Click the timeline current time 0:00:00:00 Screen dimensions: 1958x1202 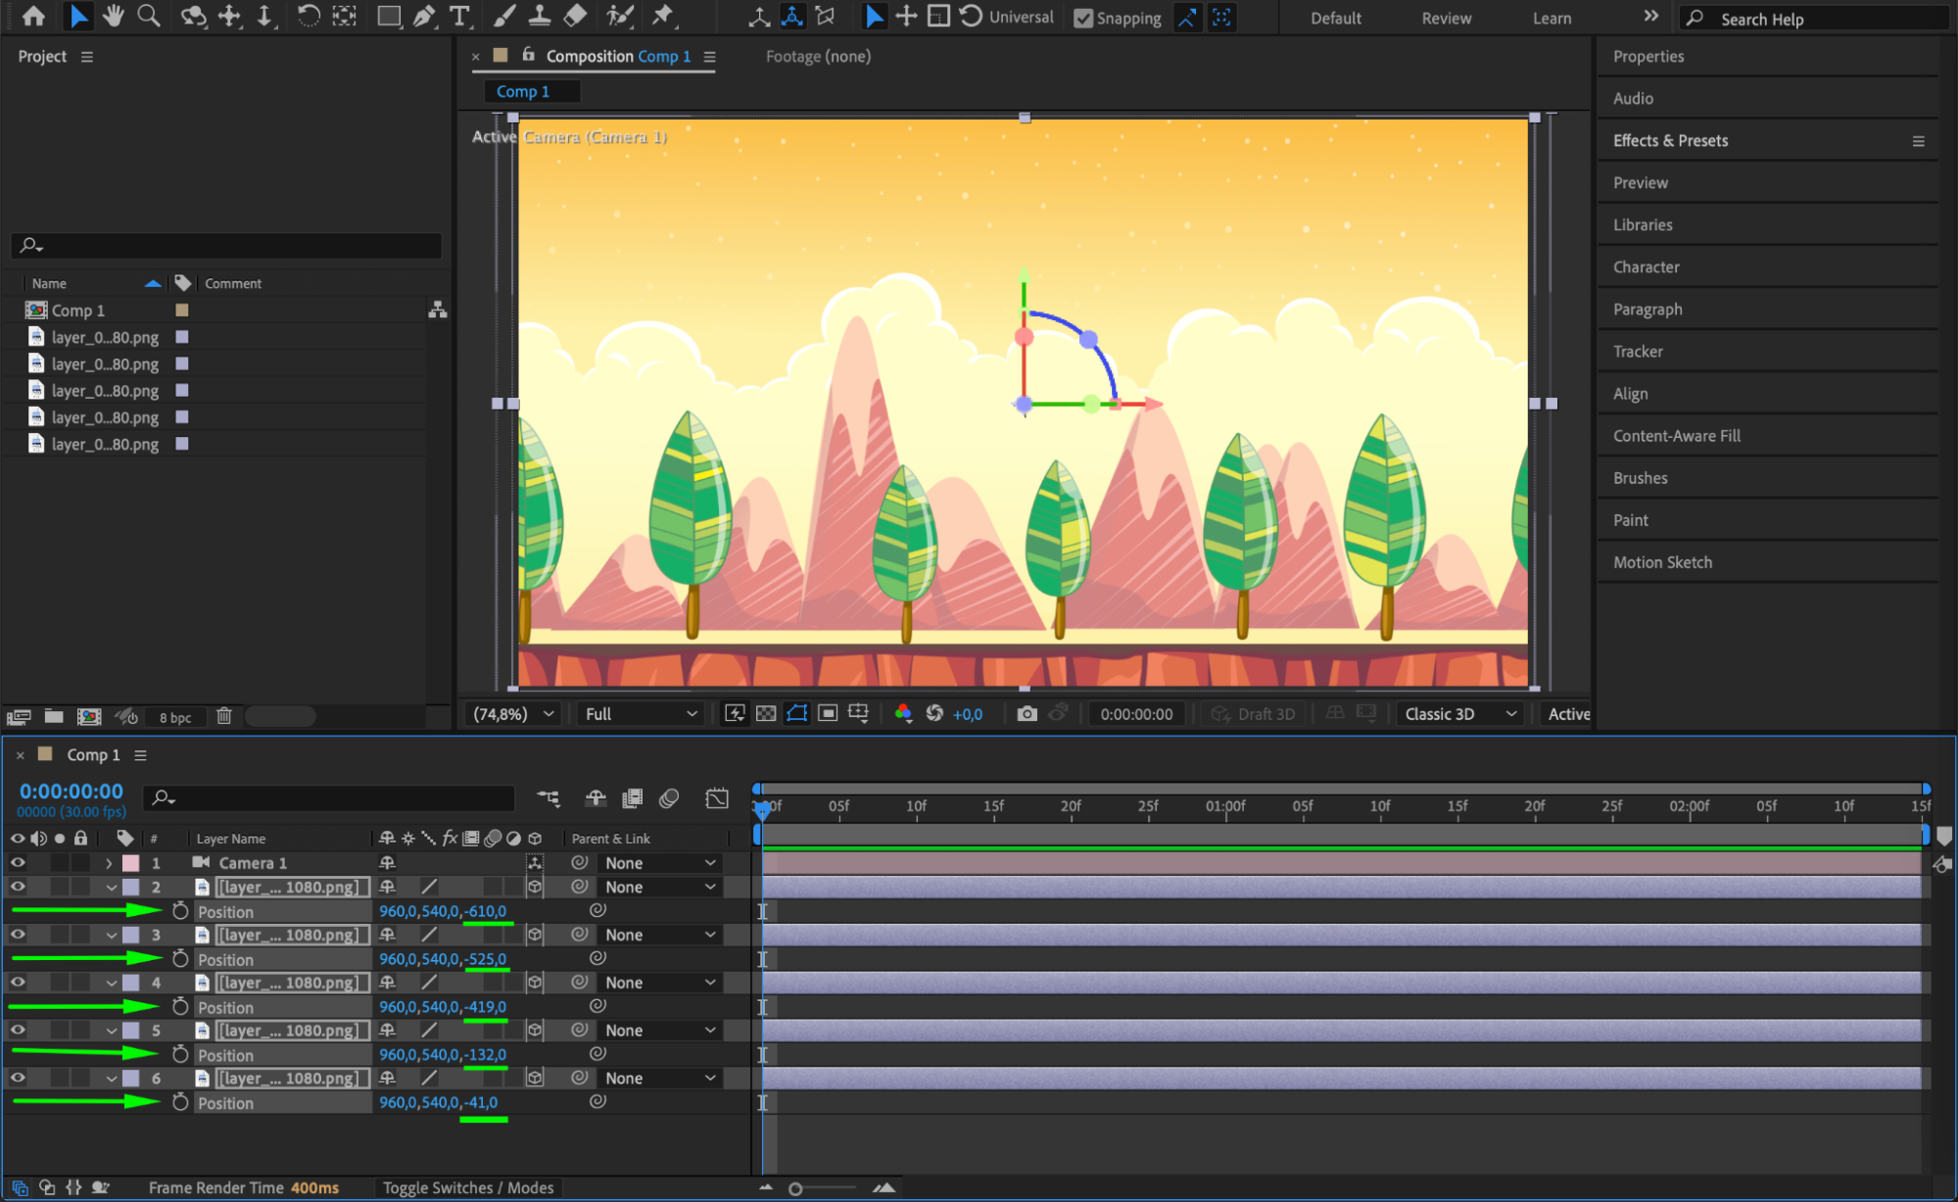pyautogui.click(x=72, y=791)
